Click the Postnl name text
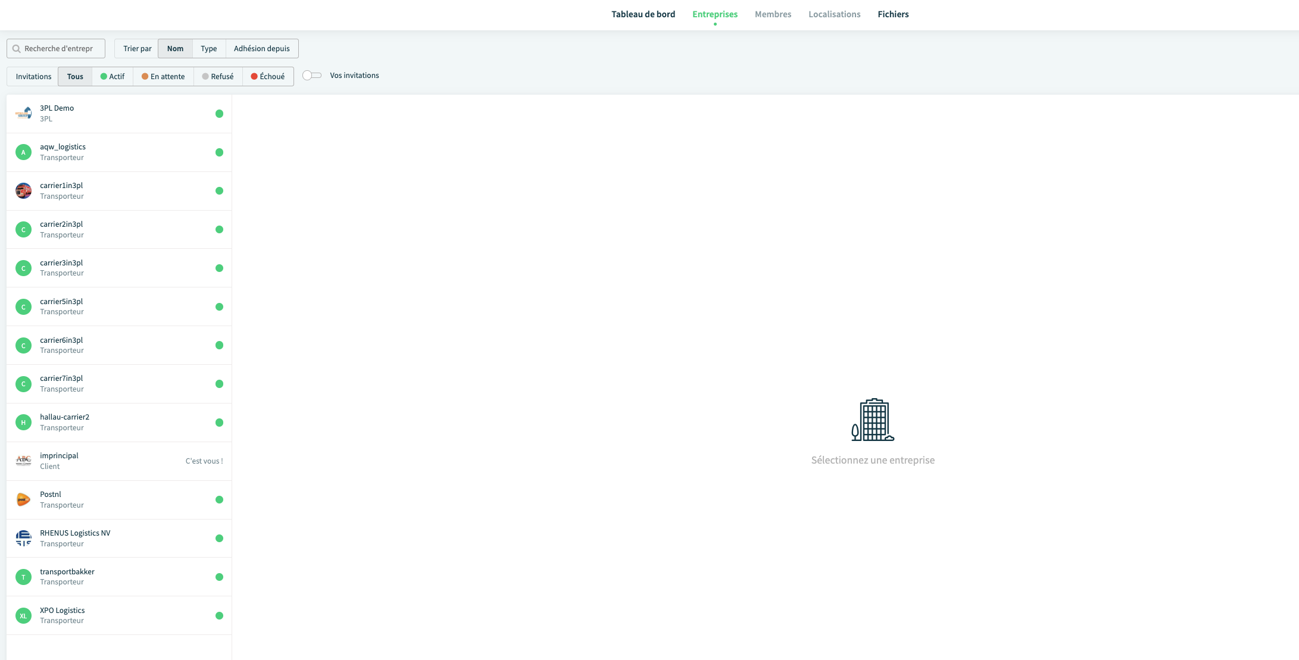This screenshot has height=660, width=1299. tap(51, 495)
